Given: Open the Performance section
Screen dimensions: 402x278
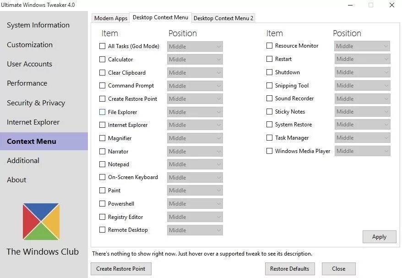Looking at the screenshot, I should (x=27, y=83).
